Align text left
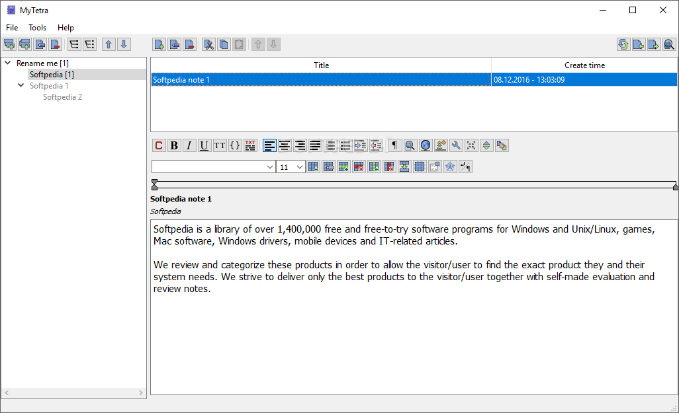Viewport: 679px width, 413px height. coord(269,146)
